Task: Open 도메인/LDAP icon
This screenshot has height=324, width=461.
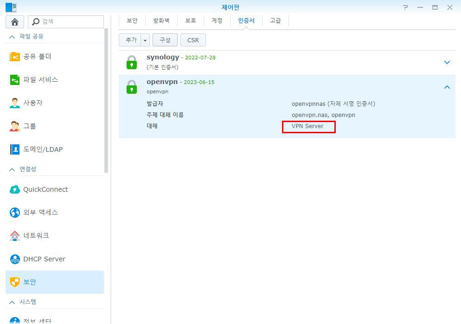Action: click(15, 149)
